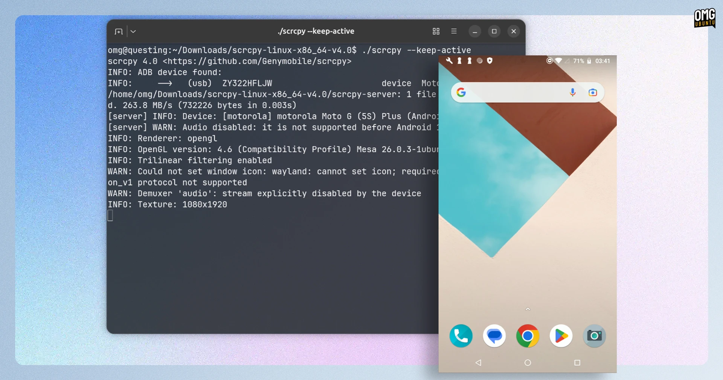Click the 'on_v1 protocol not supported' line
This screenshot has width=723, height=380.
(x=177, y=183)
